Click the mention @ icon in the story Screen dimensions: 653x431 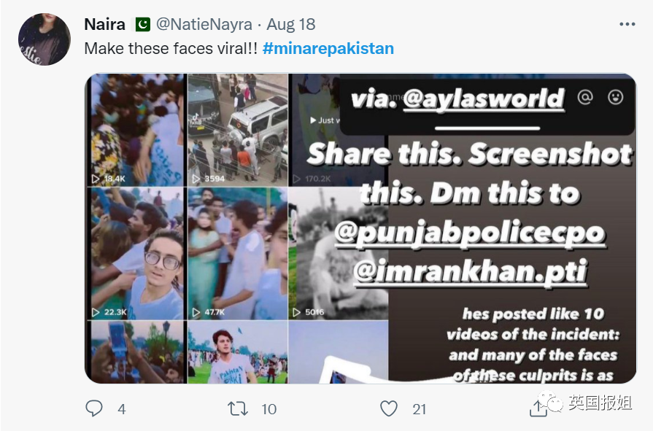(x=584, y=97)
